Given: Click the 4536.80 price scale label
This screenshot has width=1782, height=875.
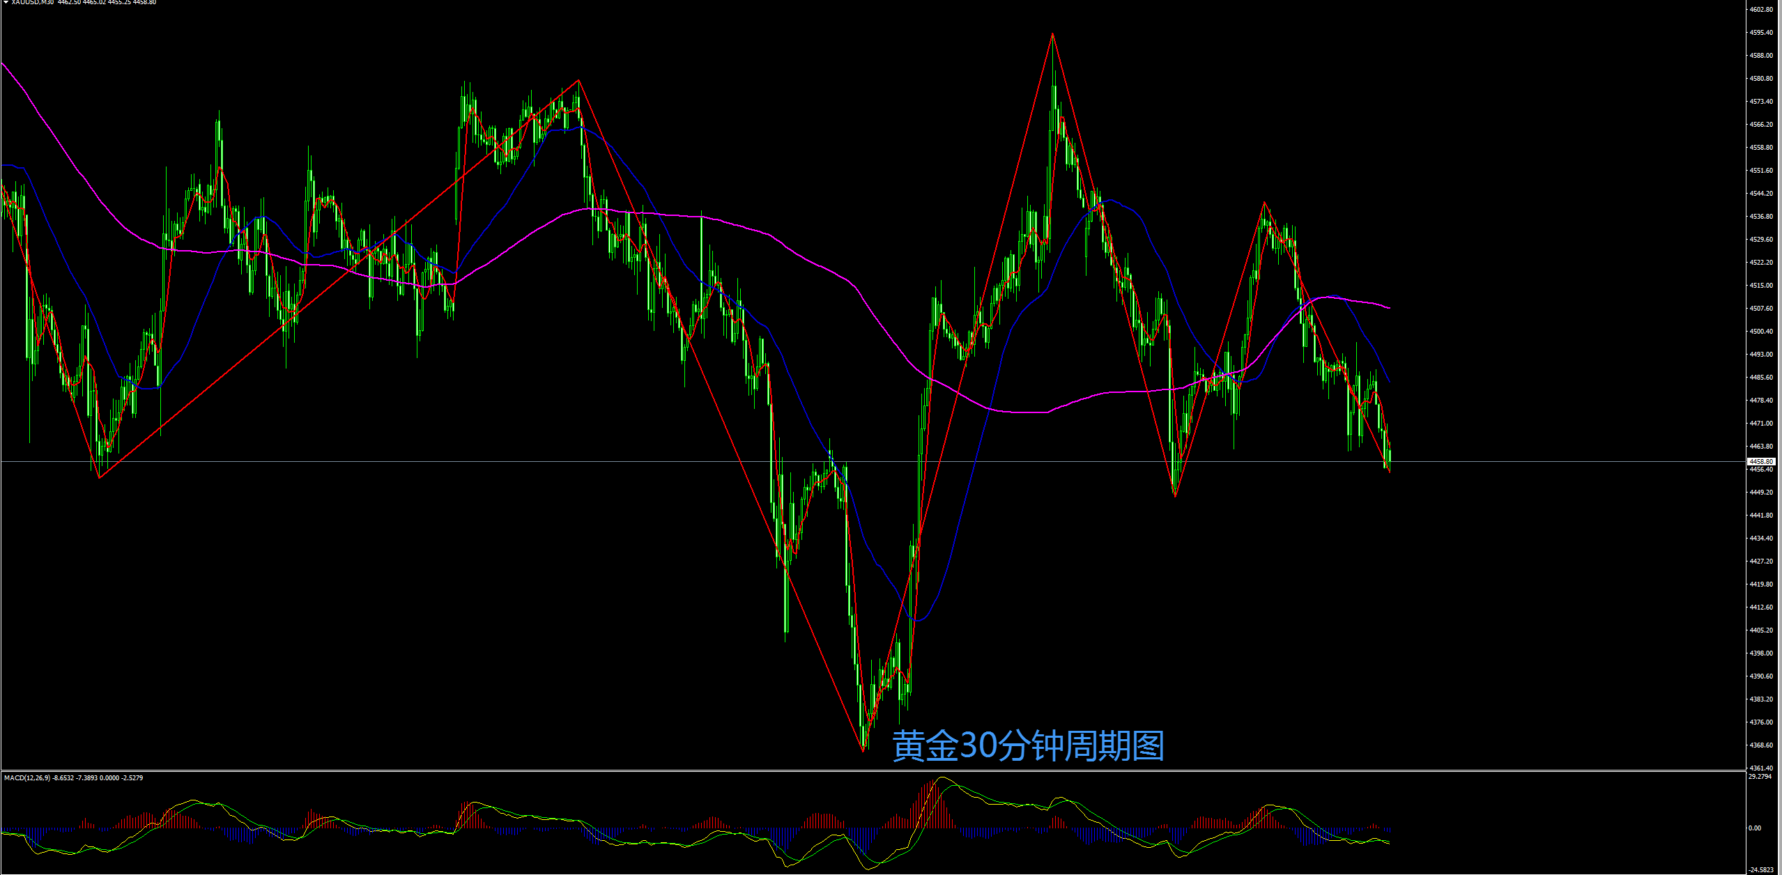Looking at the screenshot, I should [x=1761, y=216].
